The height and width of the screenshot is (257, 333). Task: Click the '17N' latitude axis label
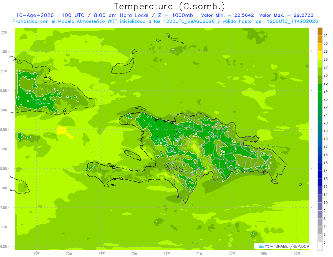pyautogui.click(x=4, y=227)
